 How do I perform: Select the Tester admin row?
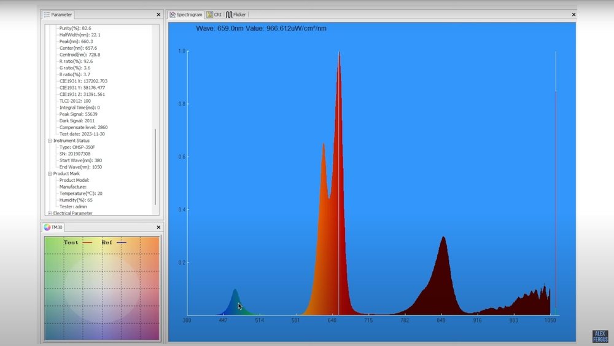click(73, 206)
